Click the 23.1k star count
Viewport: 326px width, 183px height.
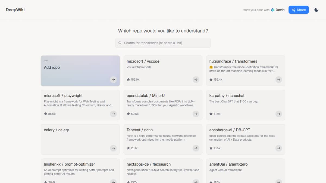click(x=134, y=148)
